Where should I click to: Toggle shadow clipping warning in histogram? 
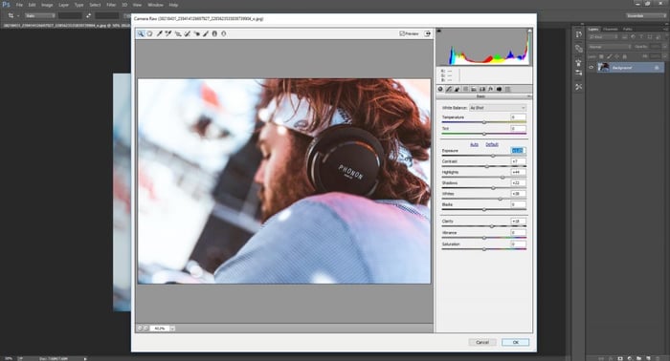(438, 31)
